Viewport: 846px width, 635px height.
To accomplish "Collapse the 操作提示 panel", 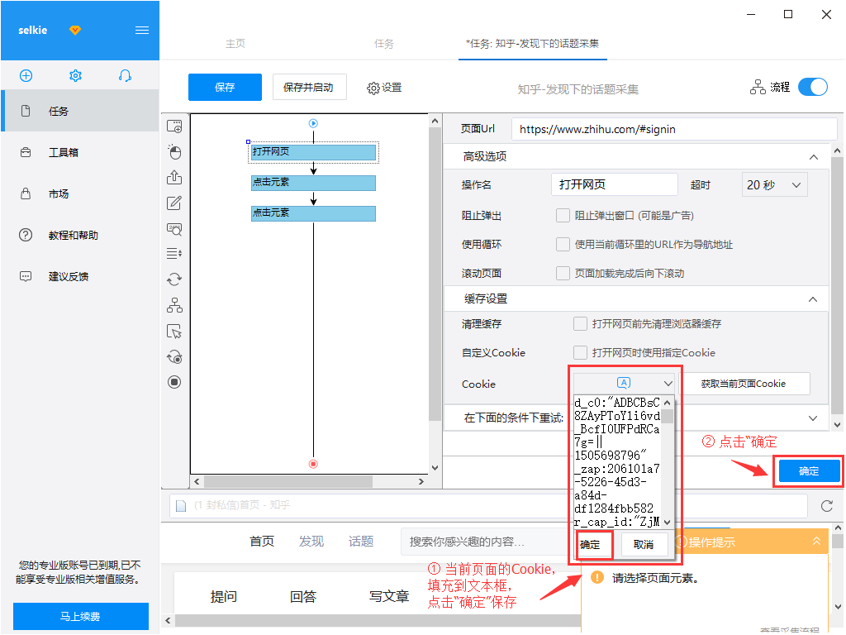I will click(x=816, y=541).
